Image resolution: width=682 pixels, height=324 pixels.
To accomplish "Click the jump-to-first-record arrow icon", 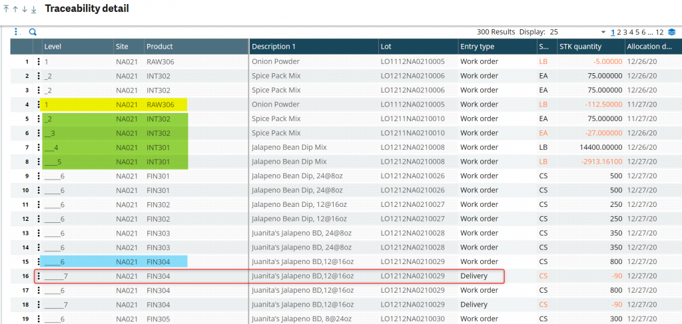I will tap(6, 9).
